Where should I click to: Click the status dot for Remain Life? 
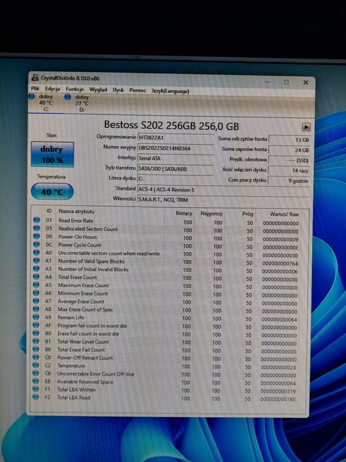36,317
